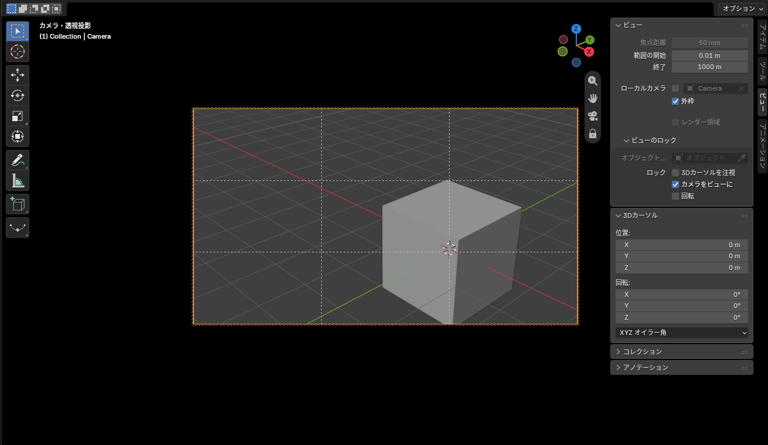Click the 終了 1000 m clip field
Viewport: 768px width, 445px height.
[x=709, y=67]
